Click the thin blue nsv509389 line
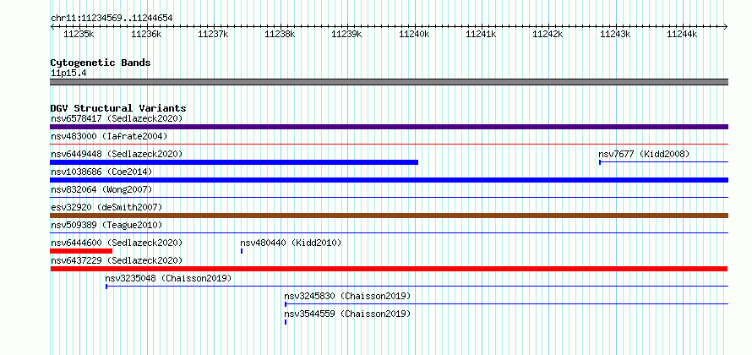 pyautogui.click(x=389, y=232)
